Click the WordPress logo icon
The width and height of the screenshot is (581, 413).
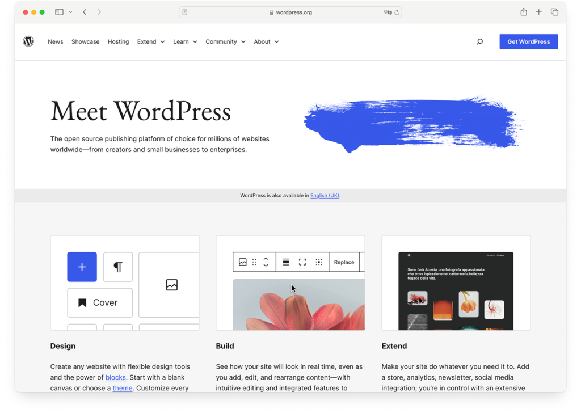click(28, 41)
